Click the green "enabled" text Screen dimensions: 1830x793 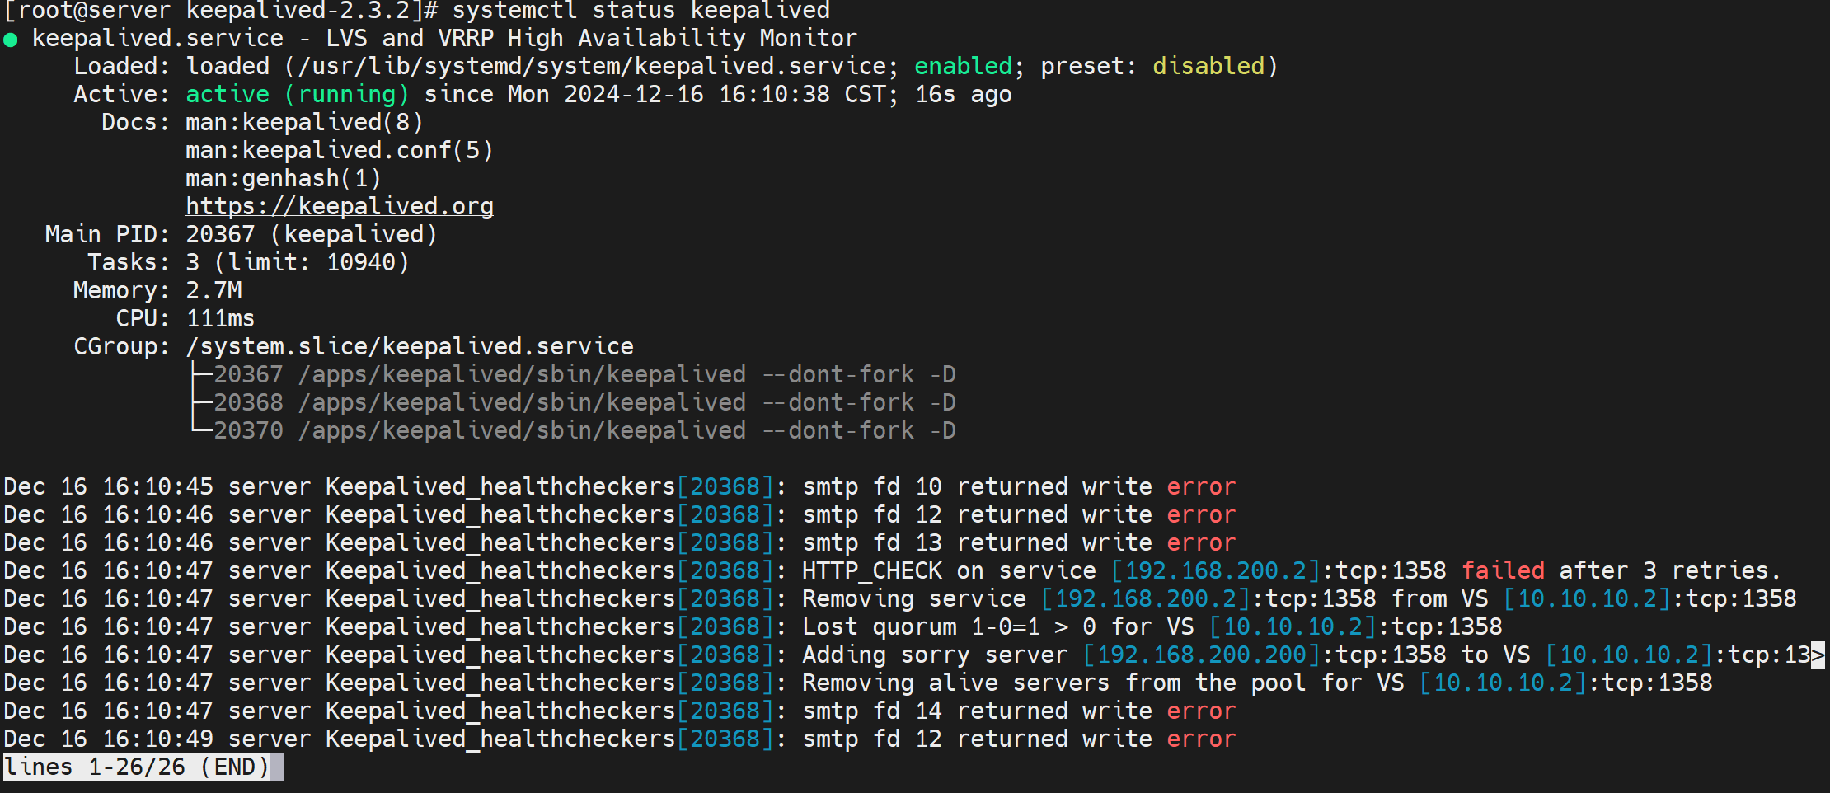963,66
